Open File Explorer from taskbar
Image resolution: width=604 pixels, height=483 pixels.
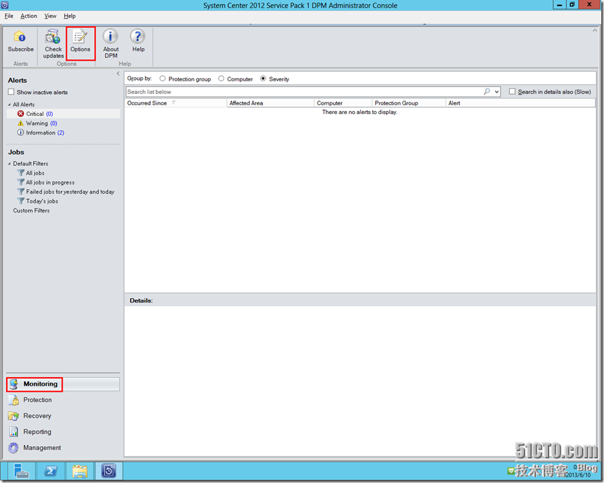coord(79,471)
